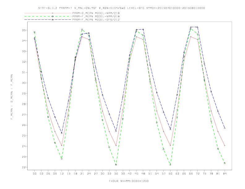The image size is (245, 189).
Task: Click x-axis forecast hour label 03
Action: tap(41, 174)
